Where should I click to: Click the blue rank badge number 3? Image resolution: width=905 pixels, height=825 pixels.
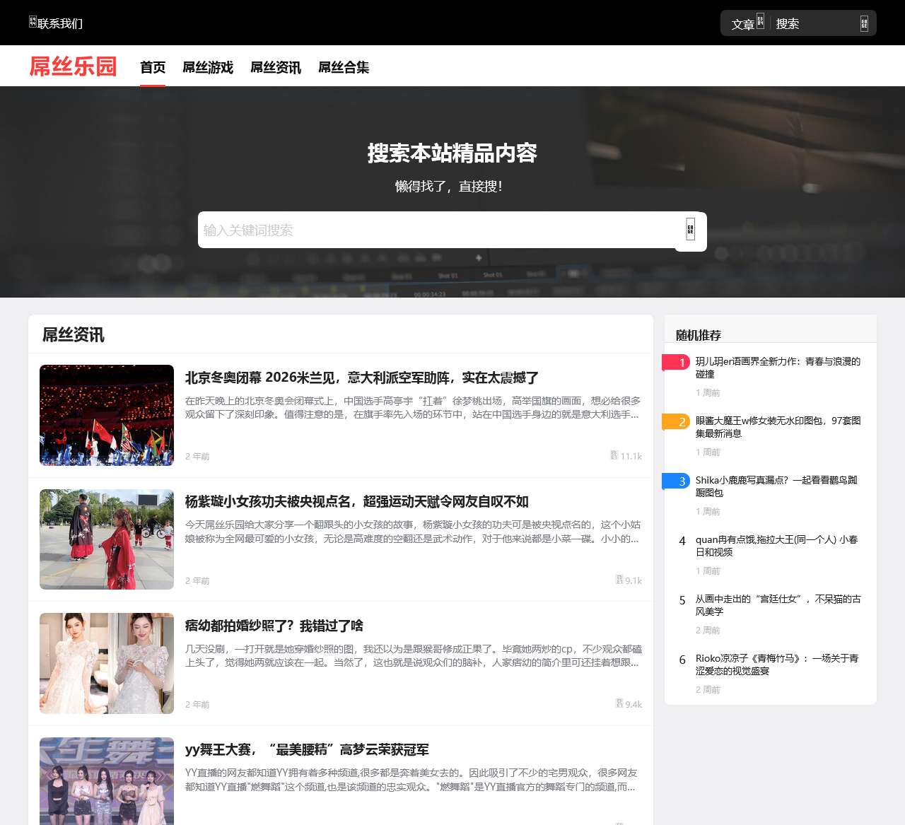pyautogui.click(x=676, y=481)
